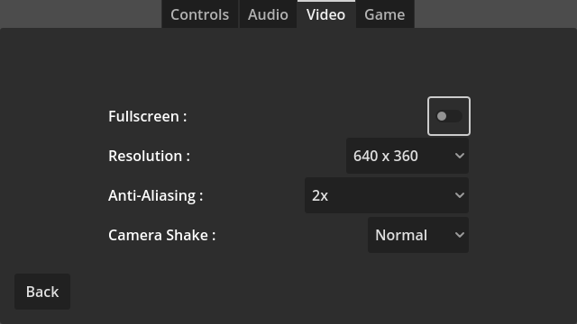Click the Normal camera shake value
The width and height of the screenshot is (577, 324).
tap(401, 235)
